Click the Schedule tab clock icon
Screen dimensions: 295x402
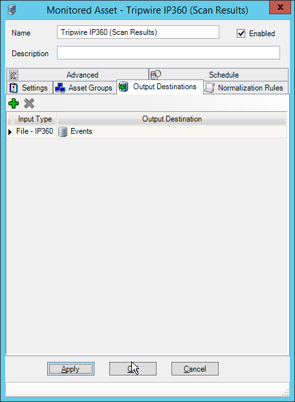click(x=156, y=74)
